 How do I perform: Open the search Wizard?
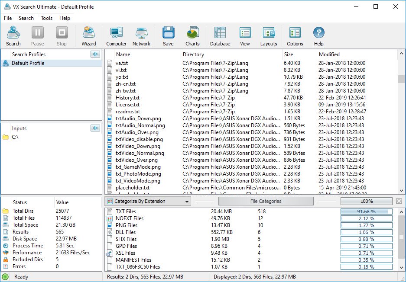(x=88, y=36)
